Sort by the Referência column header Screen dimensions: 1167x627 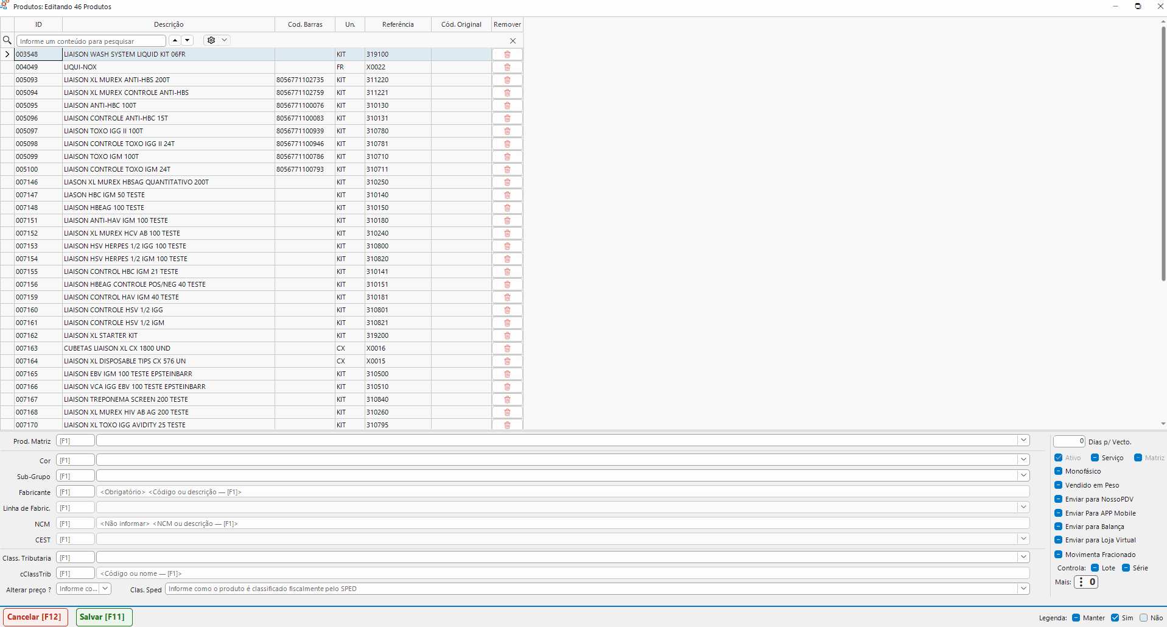pos(398,24)
